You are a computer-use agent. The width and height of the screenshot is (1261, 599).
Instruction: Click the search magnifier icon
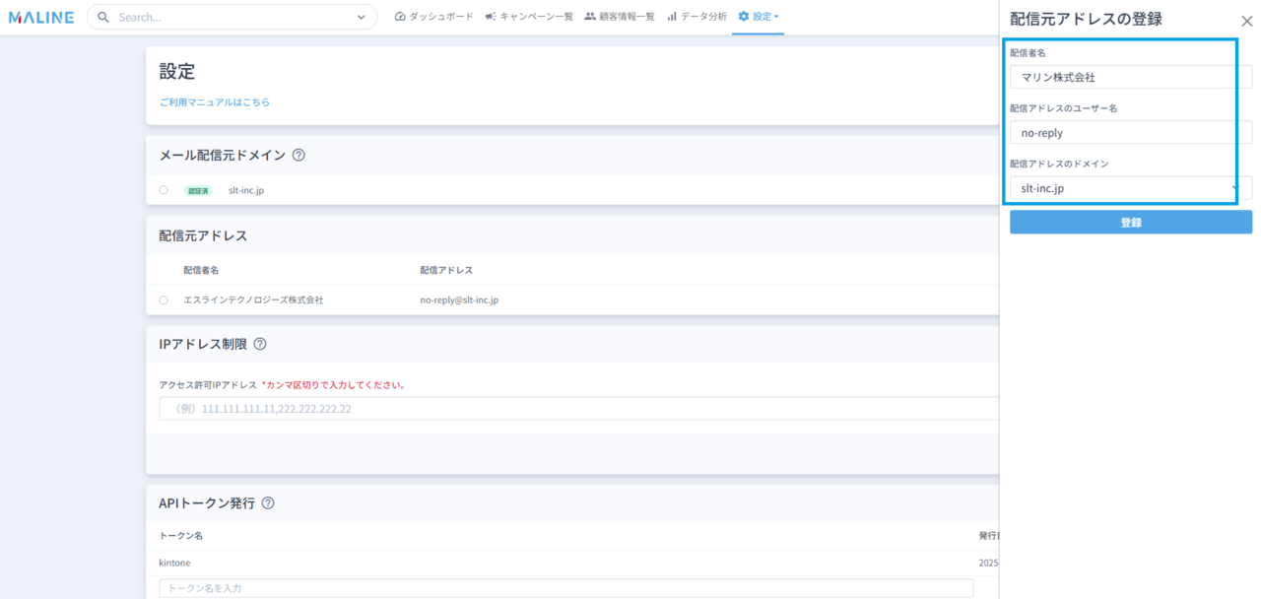point(103,18)
